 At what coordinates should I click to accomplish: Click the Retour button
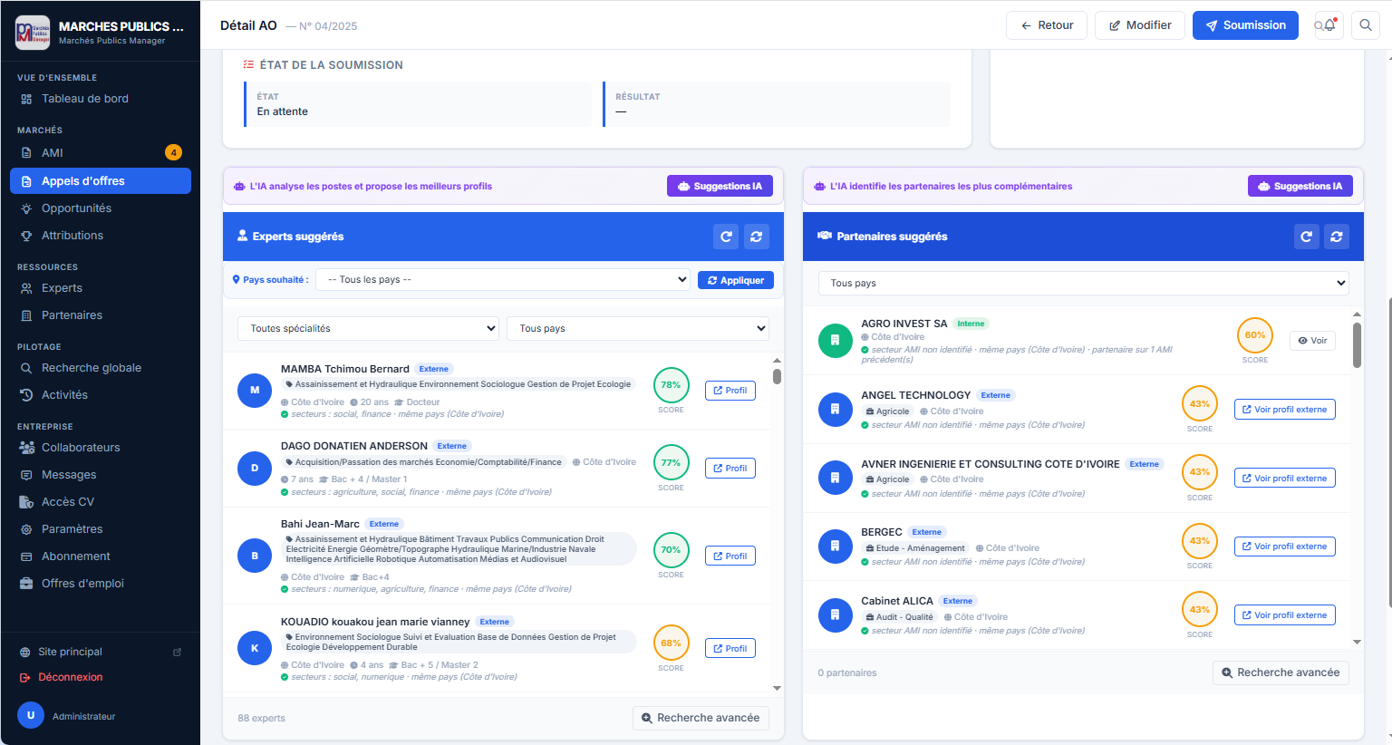1047,25
